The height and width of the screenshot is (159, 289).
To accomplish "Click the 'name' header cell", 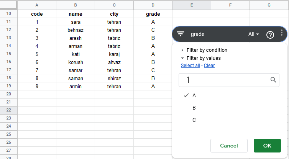I will click(x=76, y=14).
